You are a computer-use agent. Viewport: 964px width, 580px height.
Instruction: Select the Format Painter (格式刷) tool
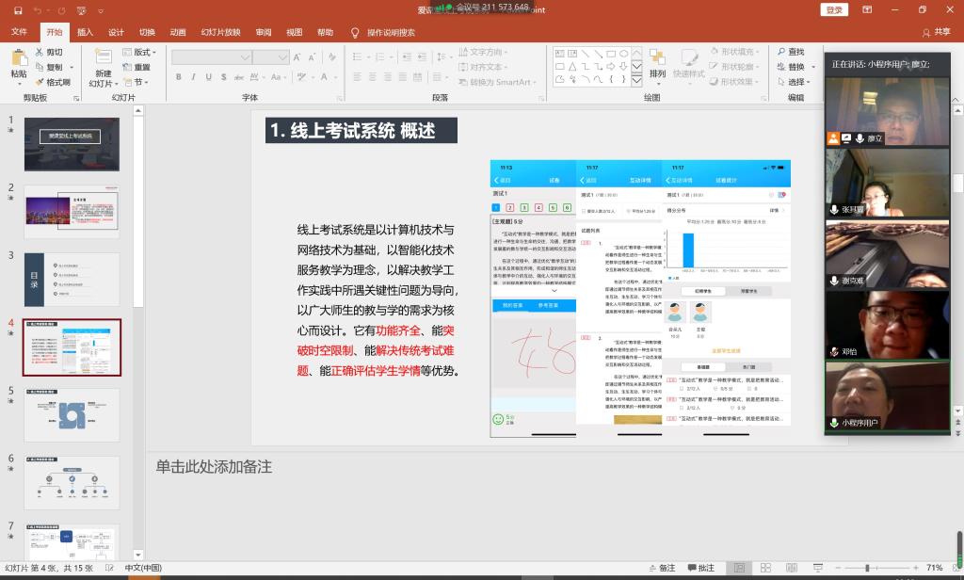40,82
